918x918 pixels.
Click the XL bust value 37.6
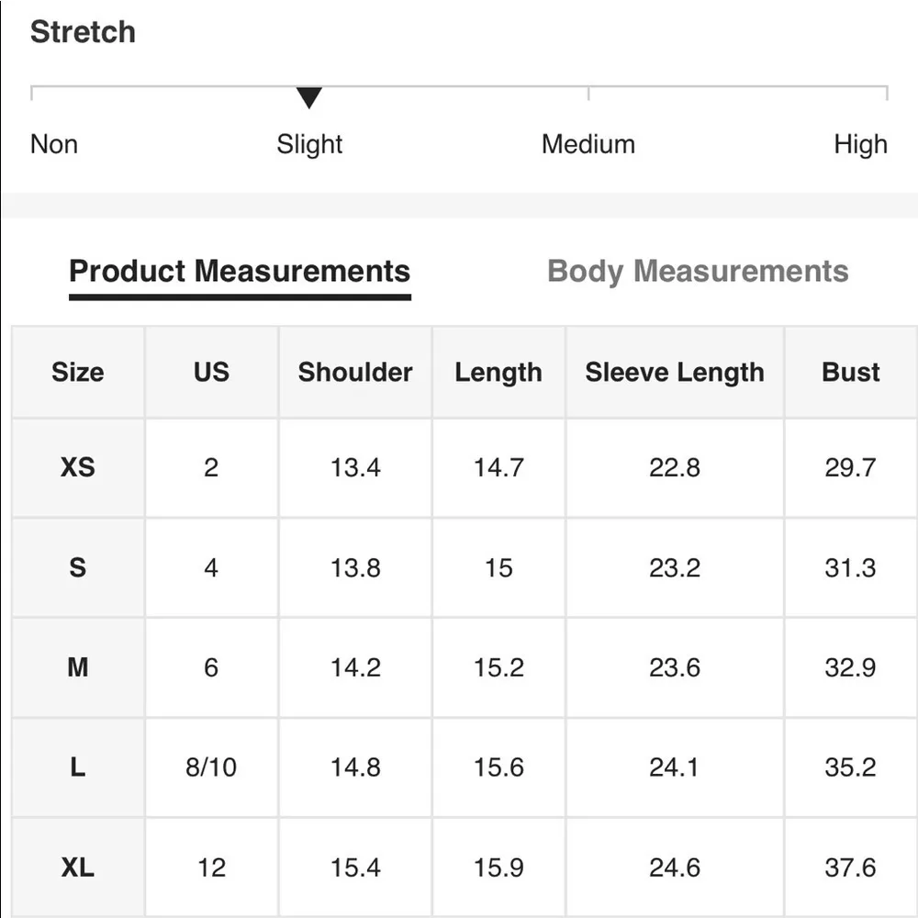click(x=851, y=868)
